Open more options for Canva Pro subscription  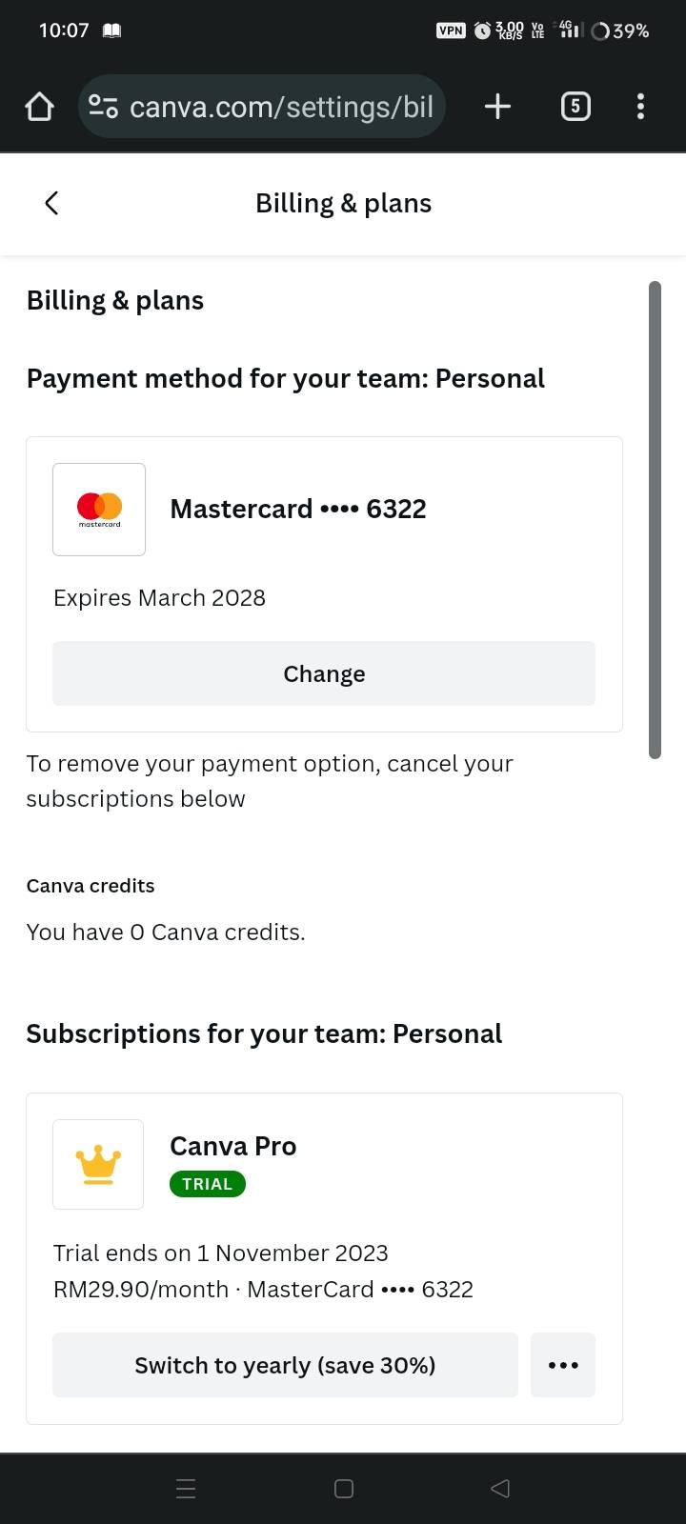coord(563,1365)
